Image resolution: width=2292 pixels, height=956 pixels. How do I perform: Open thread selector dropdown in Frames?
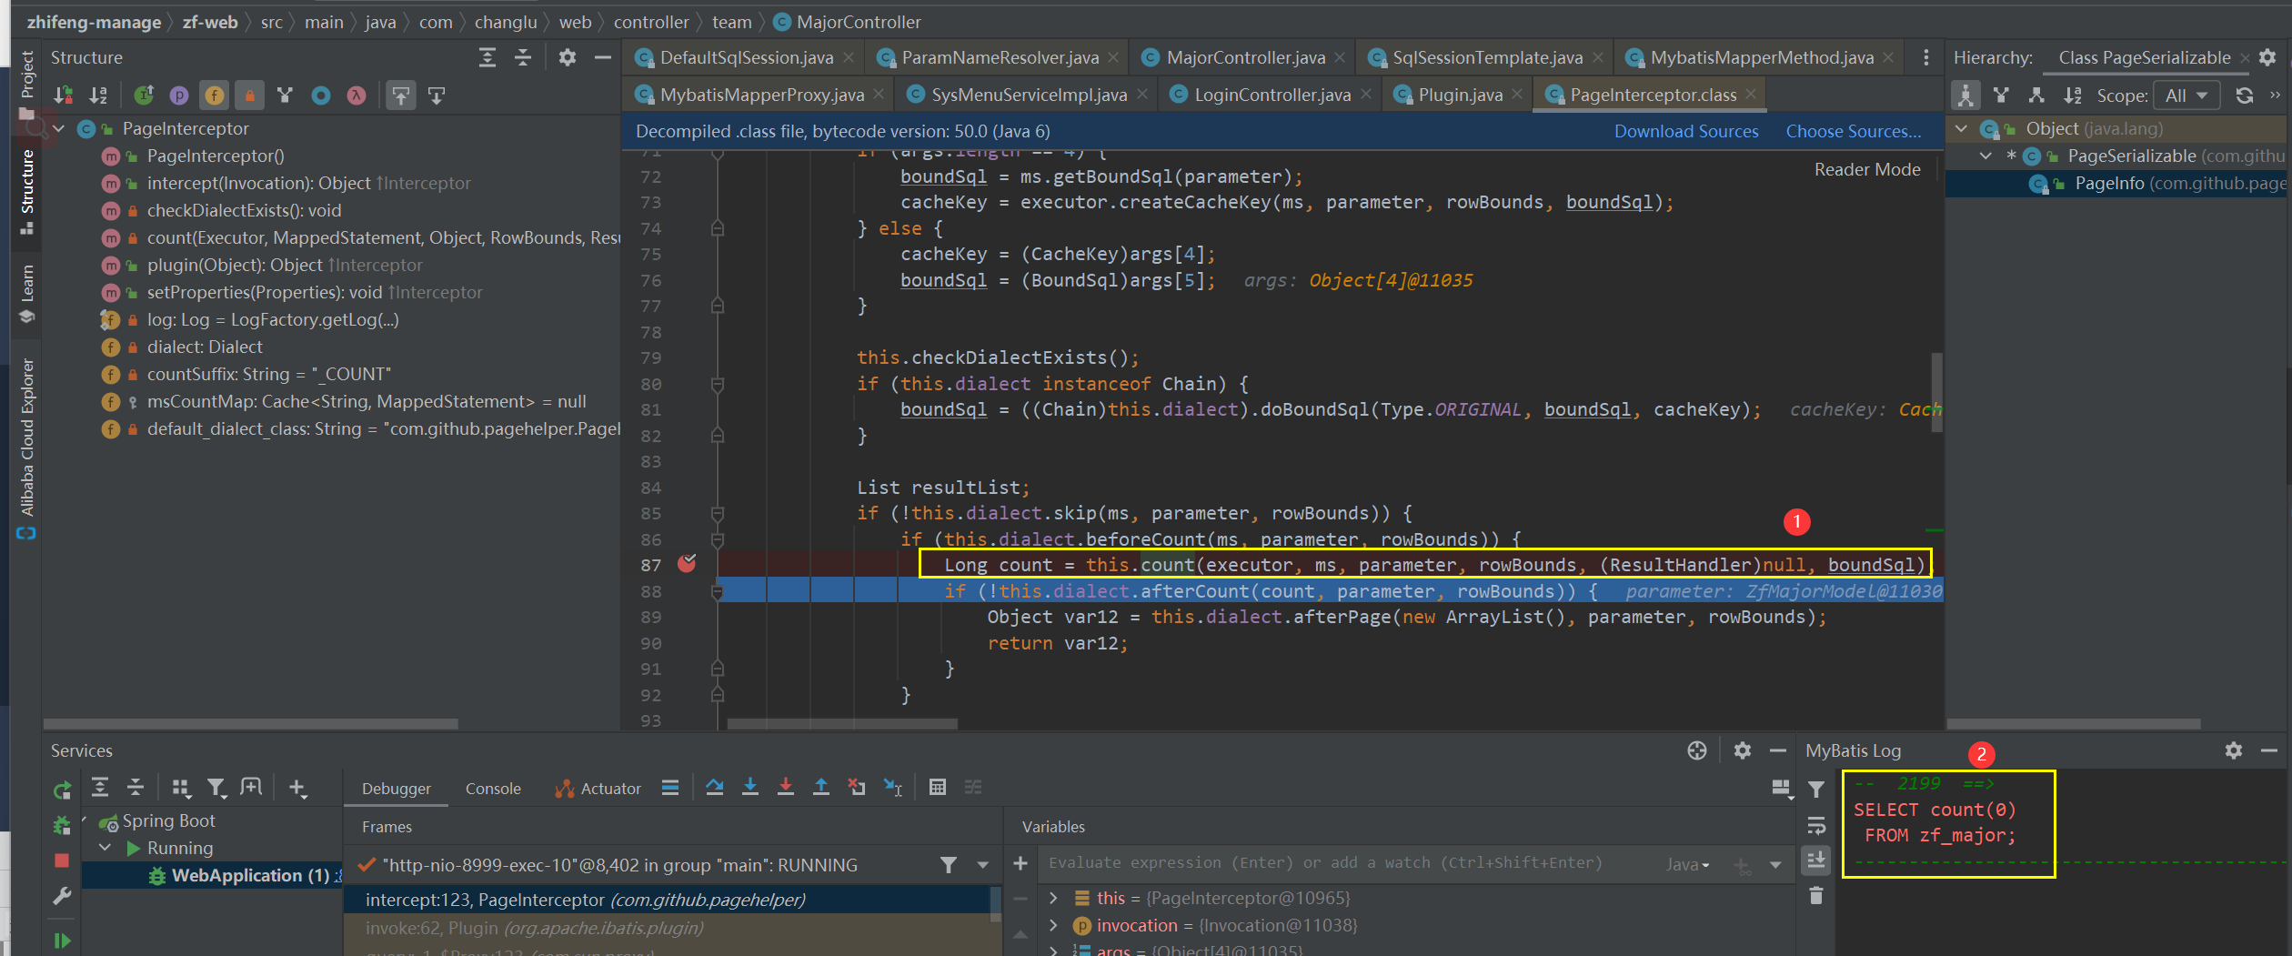click(x=983, y=864)
